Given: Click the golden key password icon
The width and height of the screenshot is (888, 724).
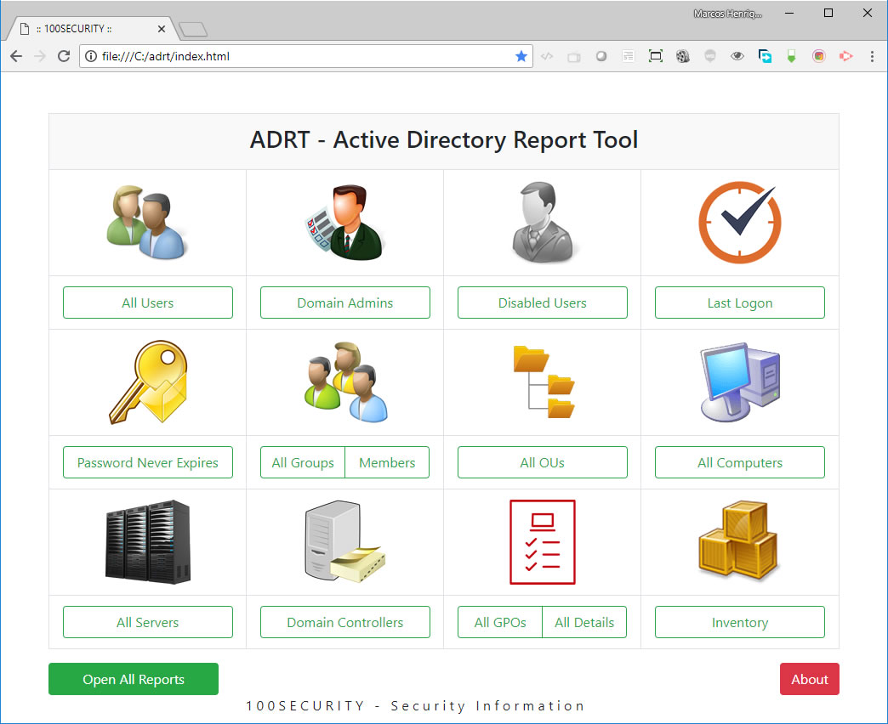Looking at the screenshot, I should [146, 382].
